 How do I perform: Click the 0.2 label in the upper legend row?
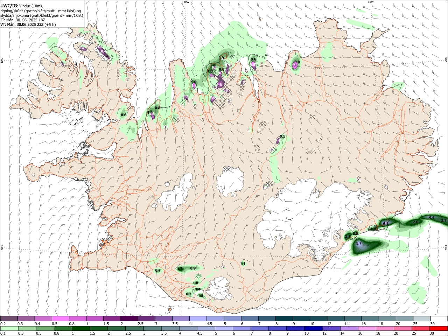[3, 324]
